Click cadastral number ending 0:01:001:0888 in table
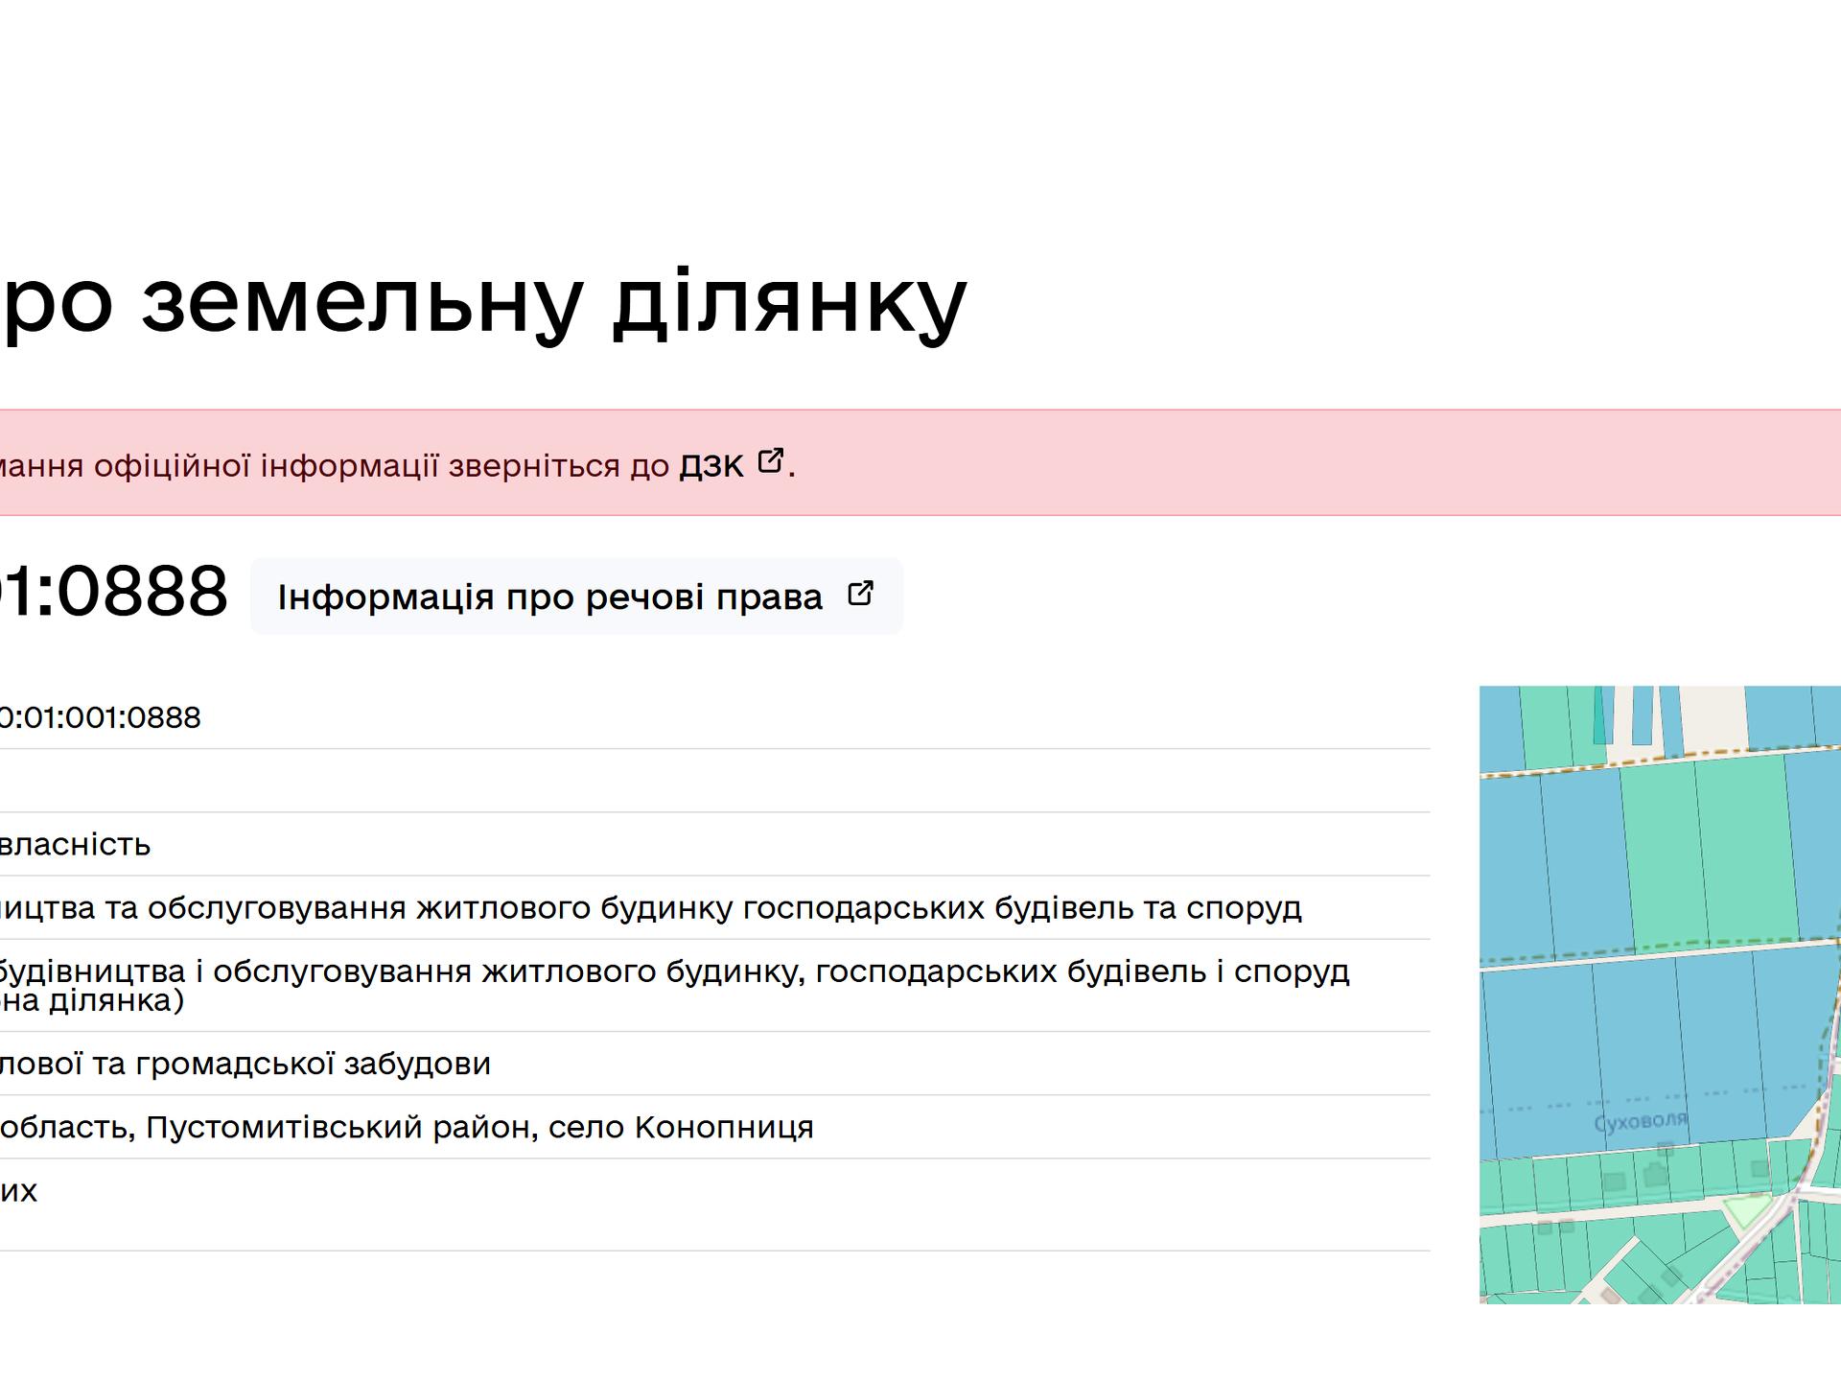Image resolution: width=1841 pixels, height=1381 pixels. (x=100, y=717)
